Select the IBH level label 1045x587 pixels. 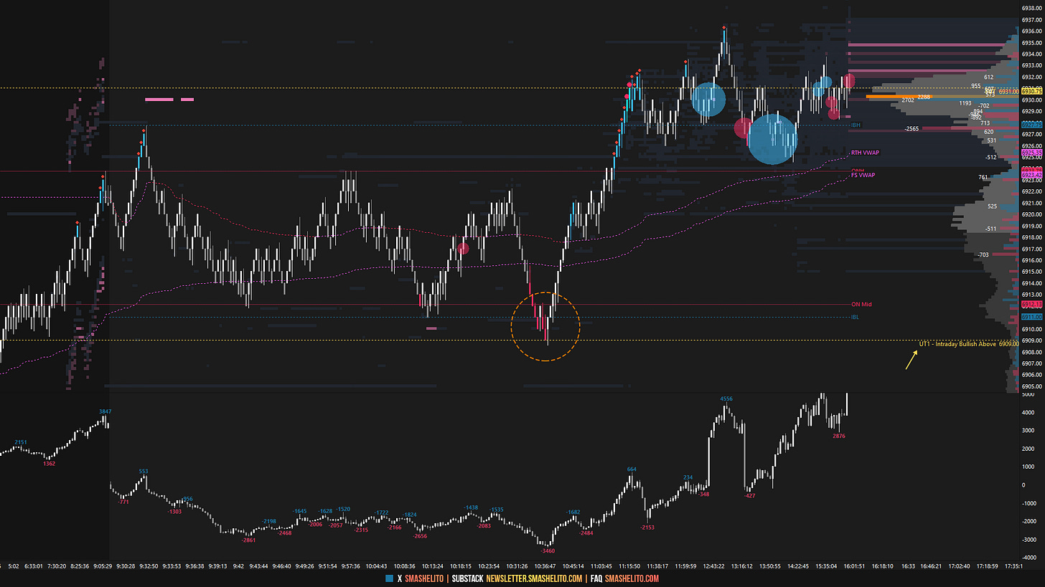click(x=856, y=125)
